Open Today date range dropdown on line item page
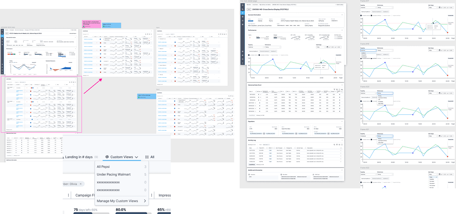The height and width of the screenshot is (214, 456). [x=321, y=47]
